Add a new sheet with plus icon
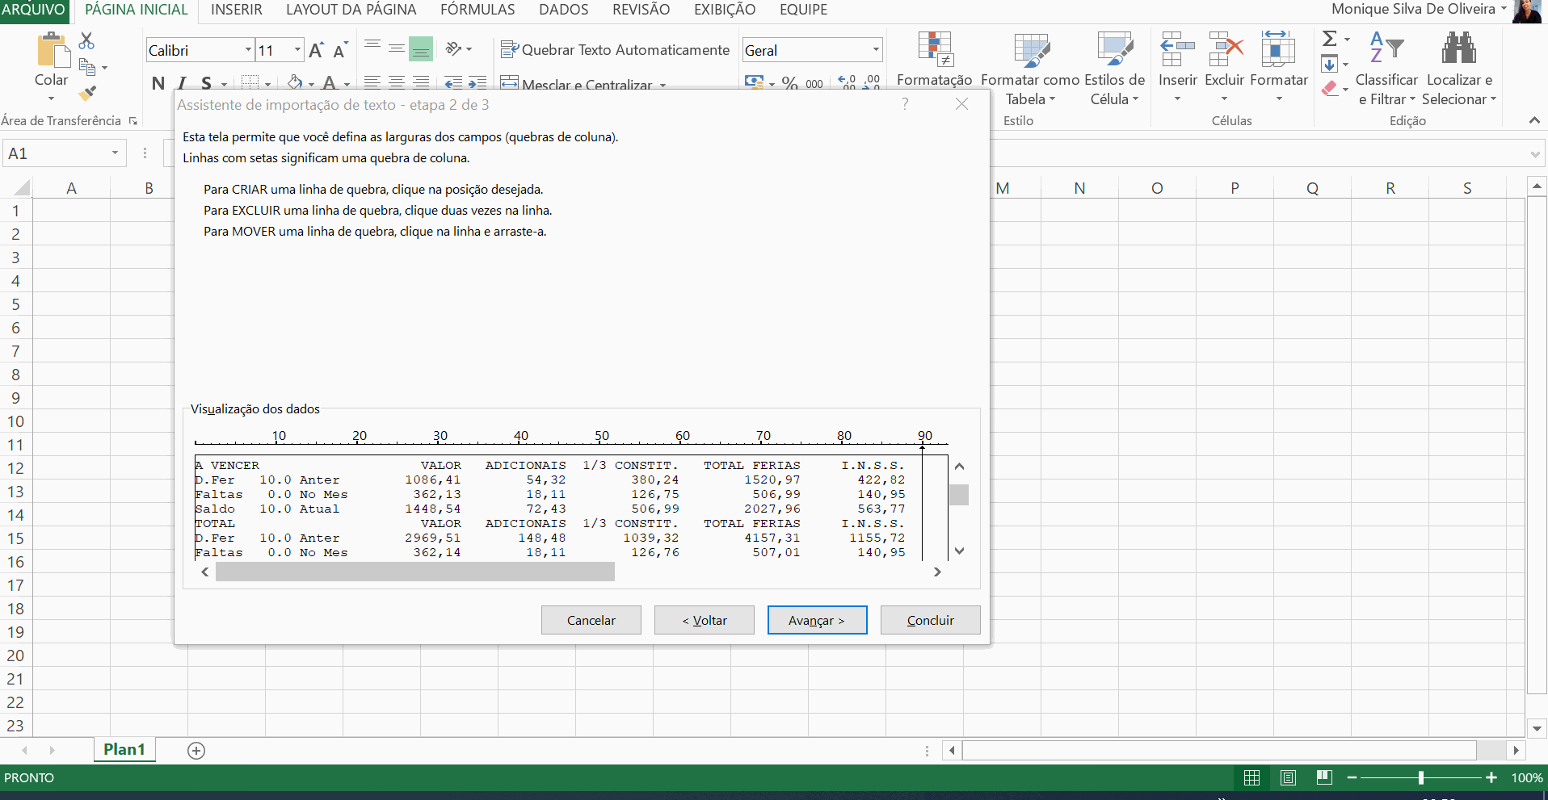 196,751
